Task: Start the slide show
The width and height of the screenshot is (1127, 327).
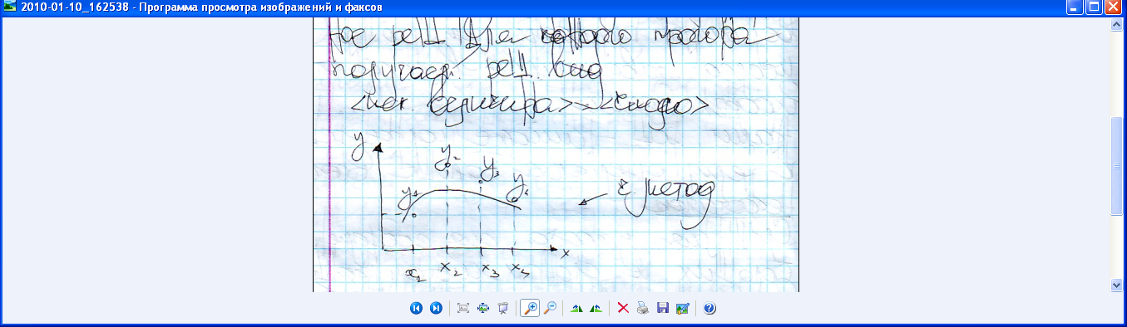Action: pos(502,309)
